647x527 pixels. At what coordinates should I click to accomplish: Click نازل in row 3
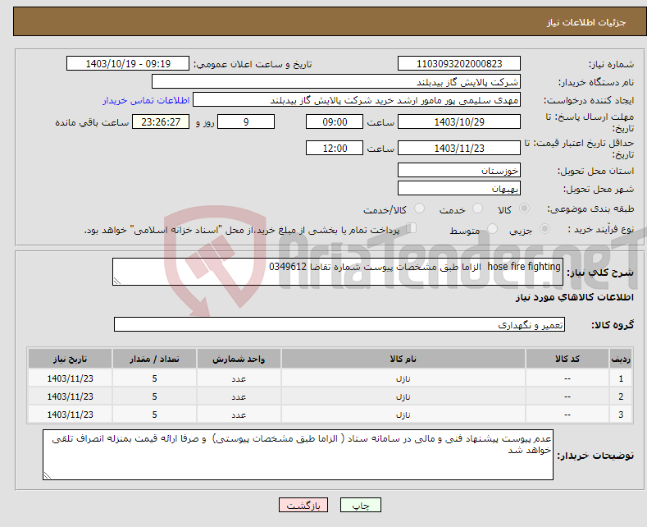403,415
